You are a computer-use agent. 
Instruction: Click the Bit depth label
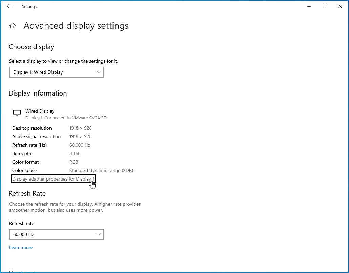tap(22, 153)
